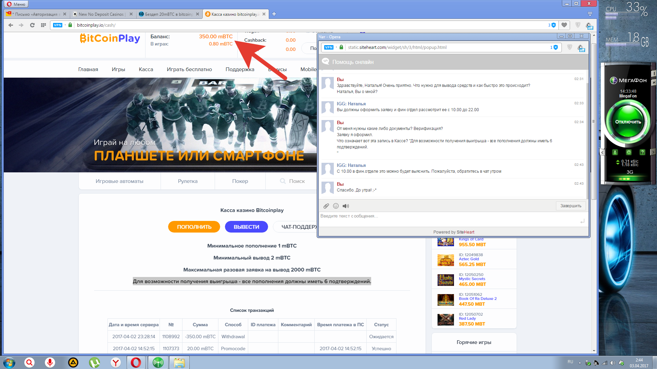Open the uTorrent icon in taskbar
The width and height of the screenshot is (657, 369).
(x=94, y=362)
